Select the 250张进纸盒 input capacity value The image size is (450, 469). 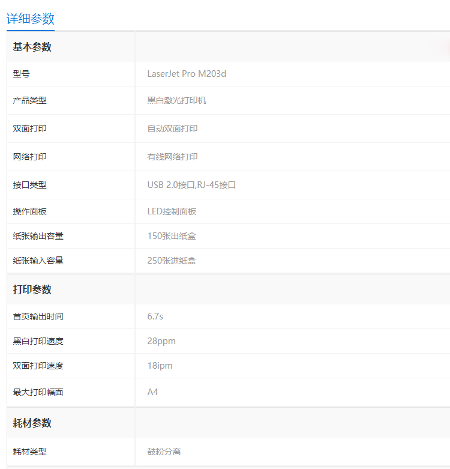click(172, 261)
